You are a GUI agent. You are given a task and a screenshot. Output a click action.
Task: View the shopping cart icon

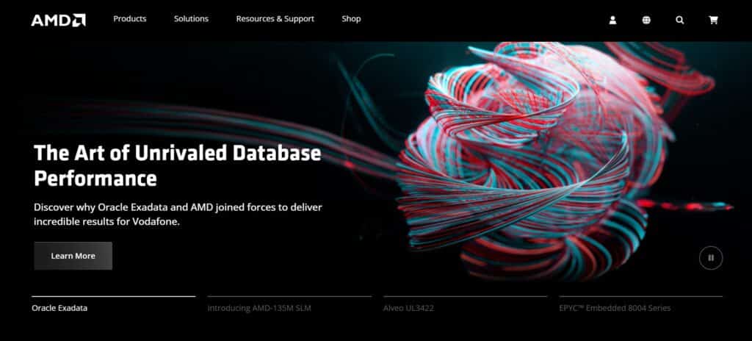[x=713, y=20]
